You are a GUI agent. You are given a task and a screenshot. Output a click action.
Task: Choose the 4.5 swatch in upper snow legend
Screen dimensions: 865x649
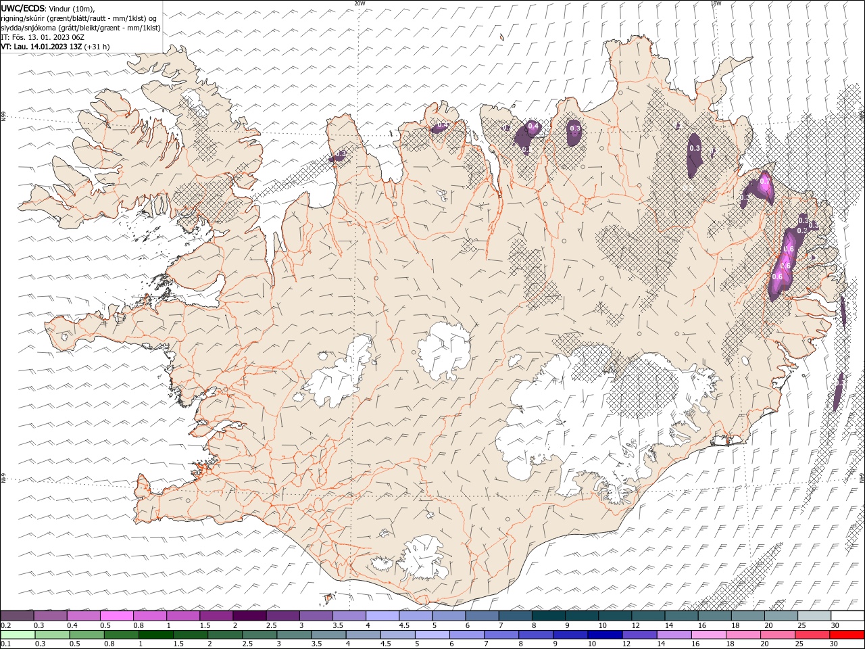[416, 615]
